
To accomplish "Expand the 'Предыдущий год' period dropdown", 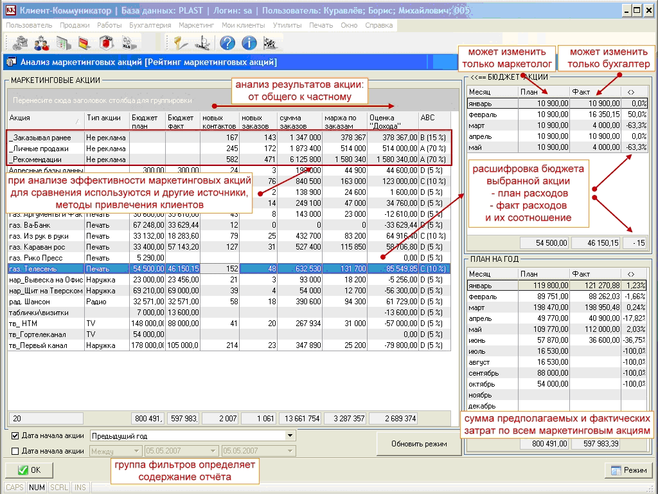I will coord(290,435).
